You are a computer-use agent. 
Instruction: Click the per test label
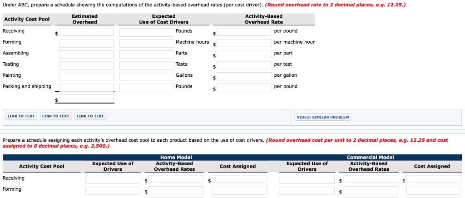283,64
